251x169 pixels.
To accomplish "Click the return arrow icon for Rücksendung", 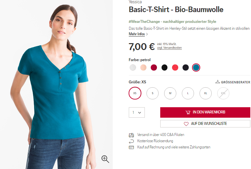I will click(x=131, y=141).
